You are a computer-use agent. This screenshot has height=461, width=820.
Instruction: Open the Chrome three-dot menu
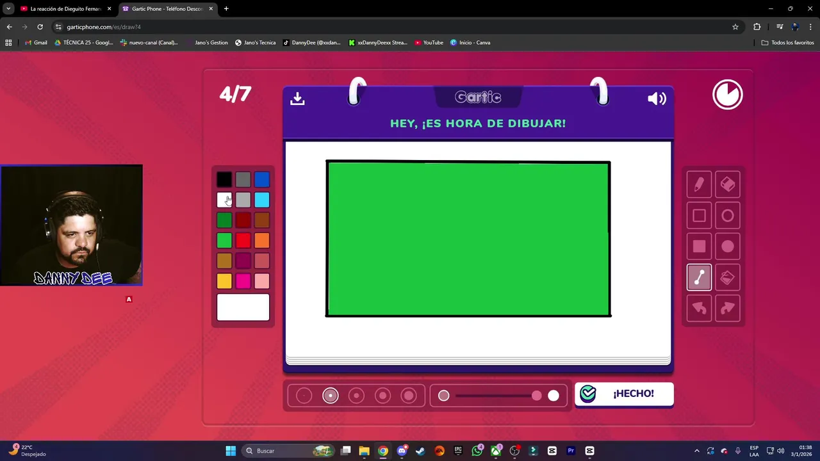[810, 27]
